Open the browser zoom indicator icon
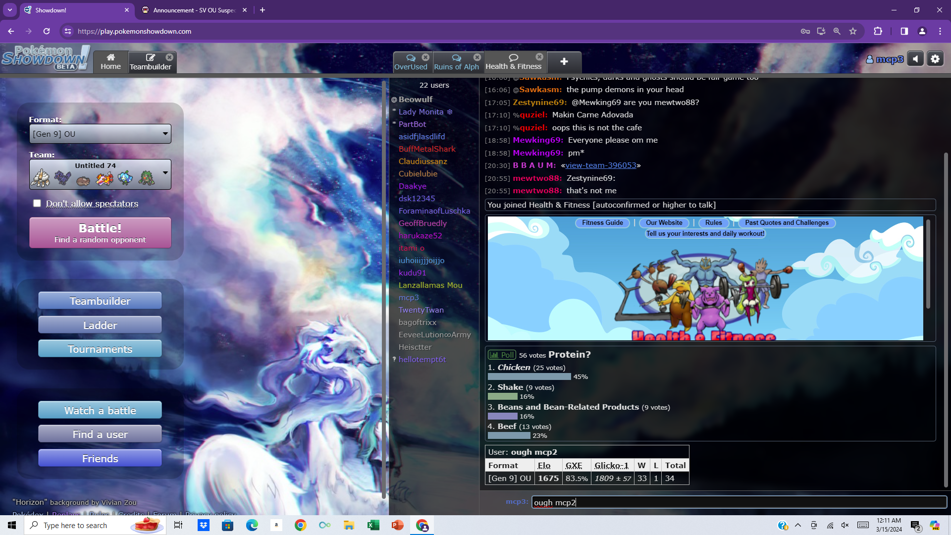 837,31
